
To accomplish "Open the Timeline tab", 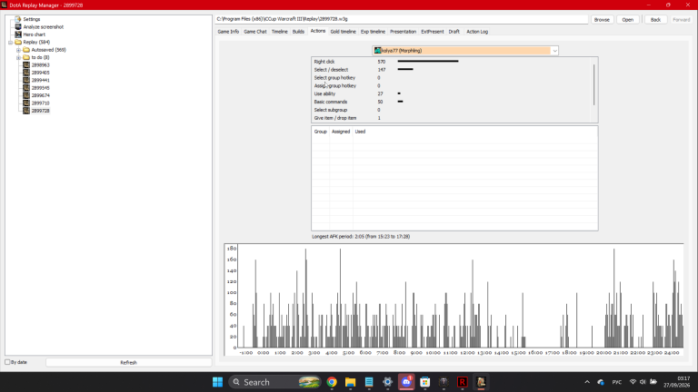I will click(280, 32).
